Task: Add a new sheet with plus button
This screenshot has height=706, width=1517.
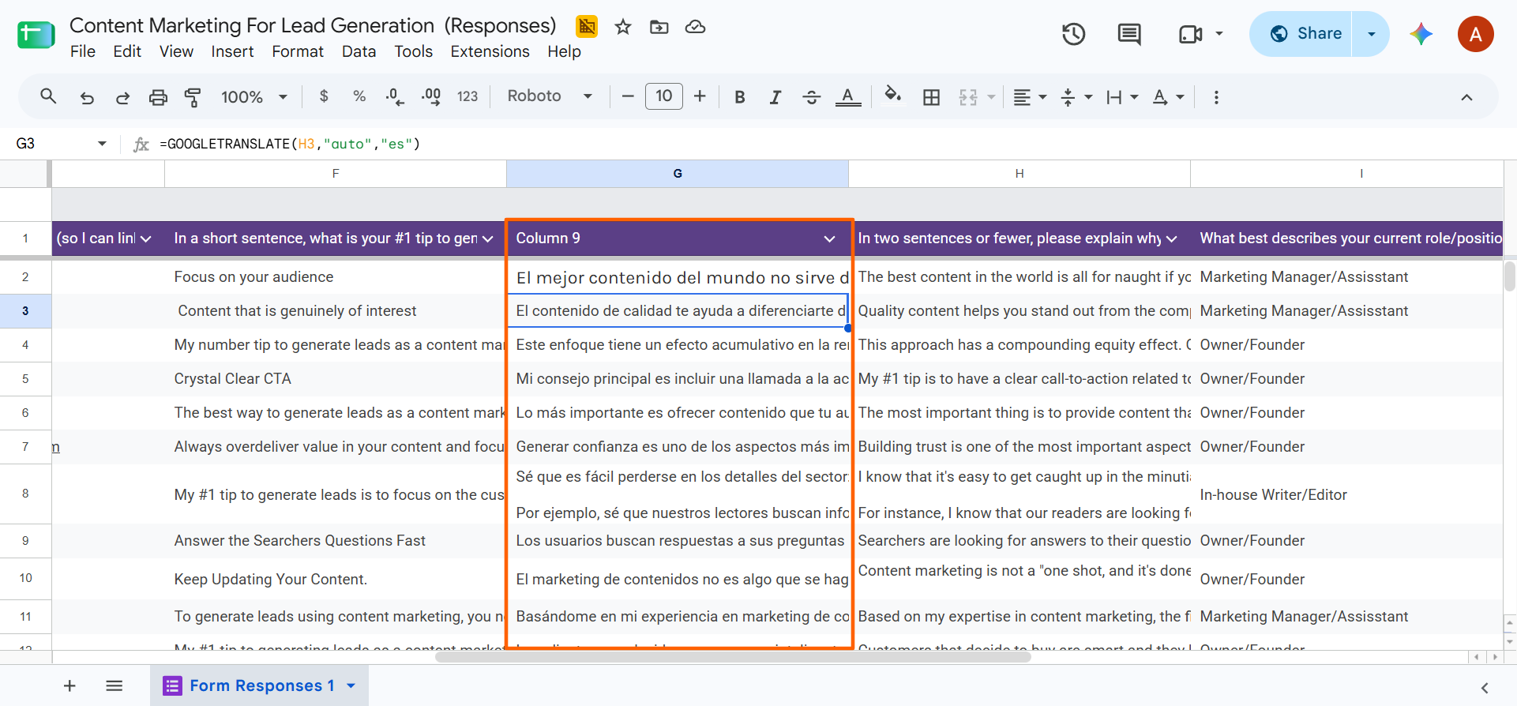Action: point(69,685)
